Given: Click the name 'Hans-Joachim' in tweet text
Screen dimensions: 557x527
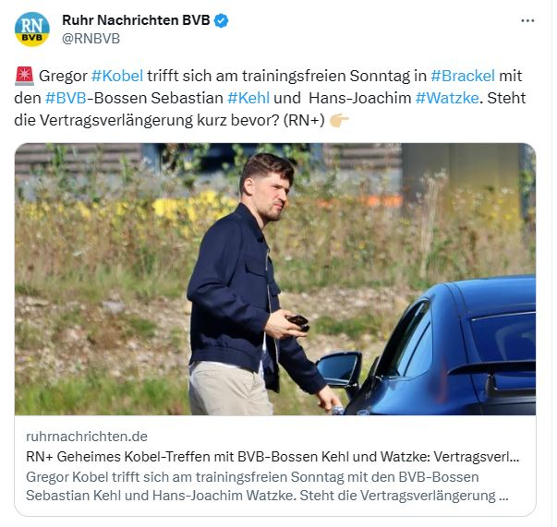Looking at the screenshot, I should pyautogui.click(x=360, y=98).
